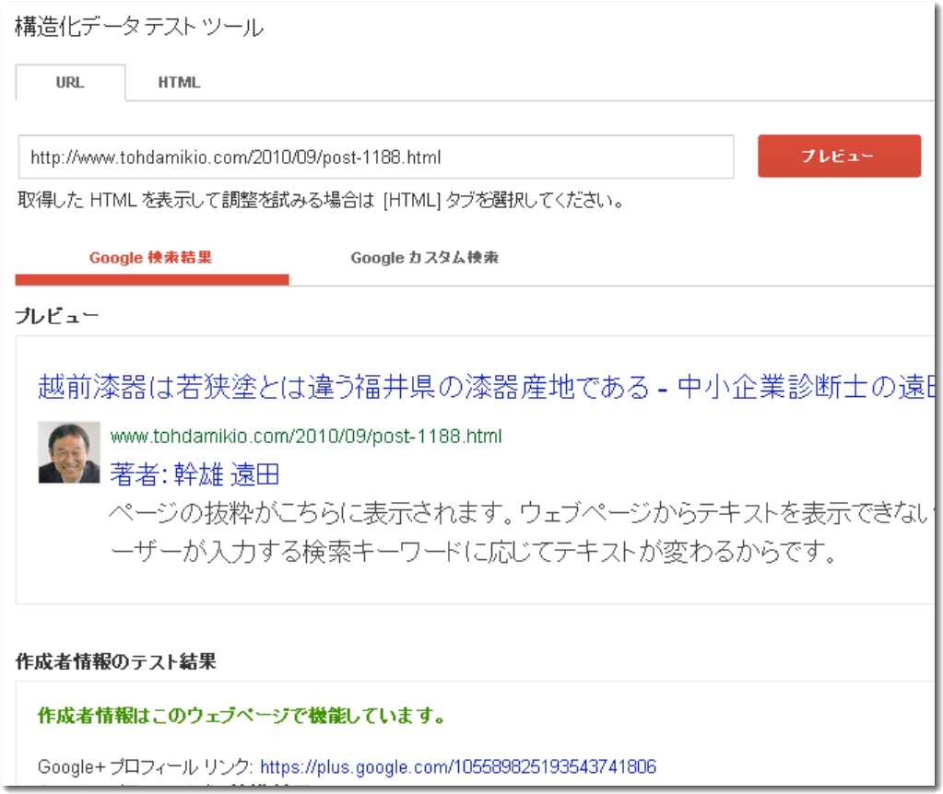Screen dimensions: 943x794
Task: Click the 作成者情報のテスト結果 heading
Action: [x=115, y=661]
